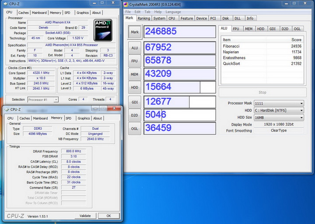Click the Stop button
This screenshot has height=224, width=315.
(x=262, y=92)
